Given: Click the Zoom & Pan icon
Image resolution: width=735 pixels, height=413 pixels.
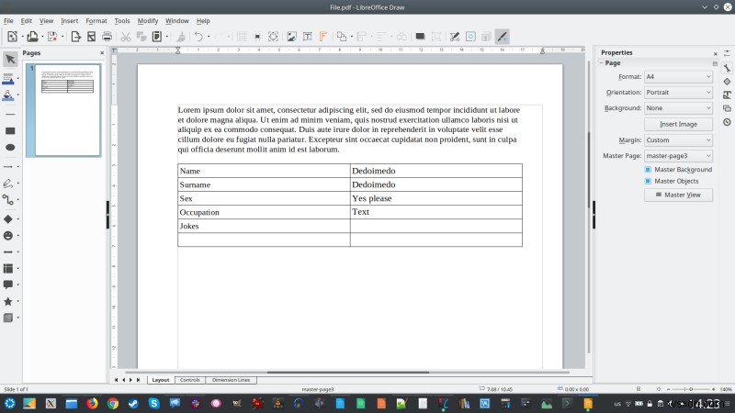Looking at the screenshot, I should (x=273, y=37).
